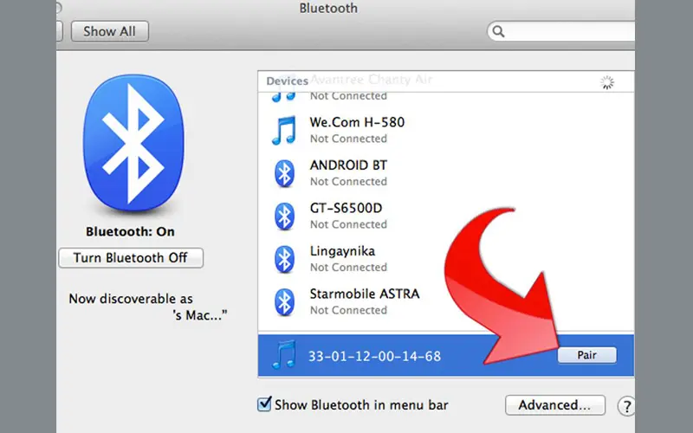Viewport: 693px width, 433px height.
Task: Focus the search field in the toolbar
Action: 561,31
